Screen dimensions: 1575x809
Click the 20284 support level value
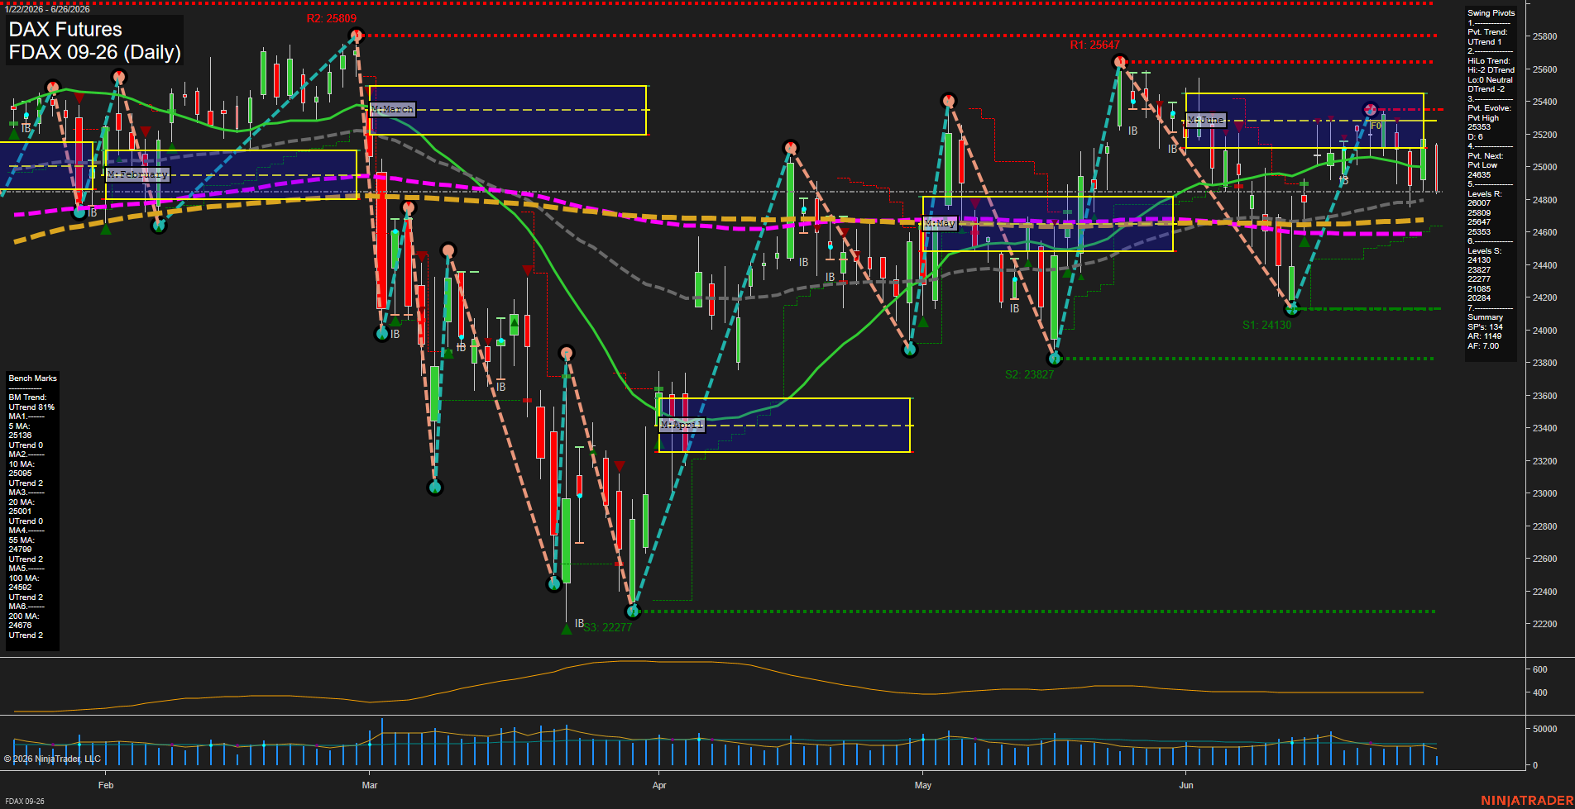(1479, 298)
